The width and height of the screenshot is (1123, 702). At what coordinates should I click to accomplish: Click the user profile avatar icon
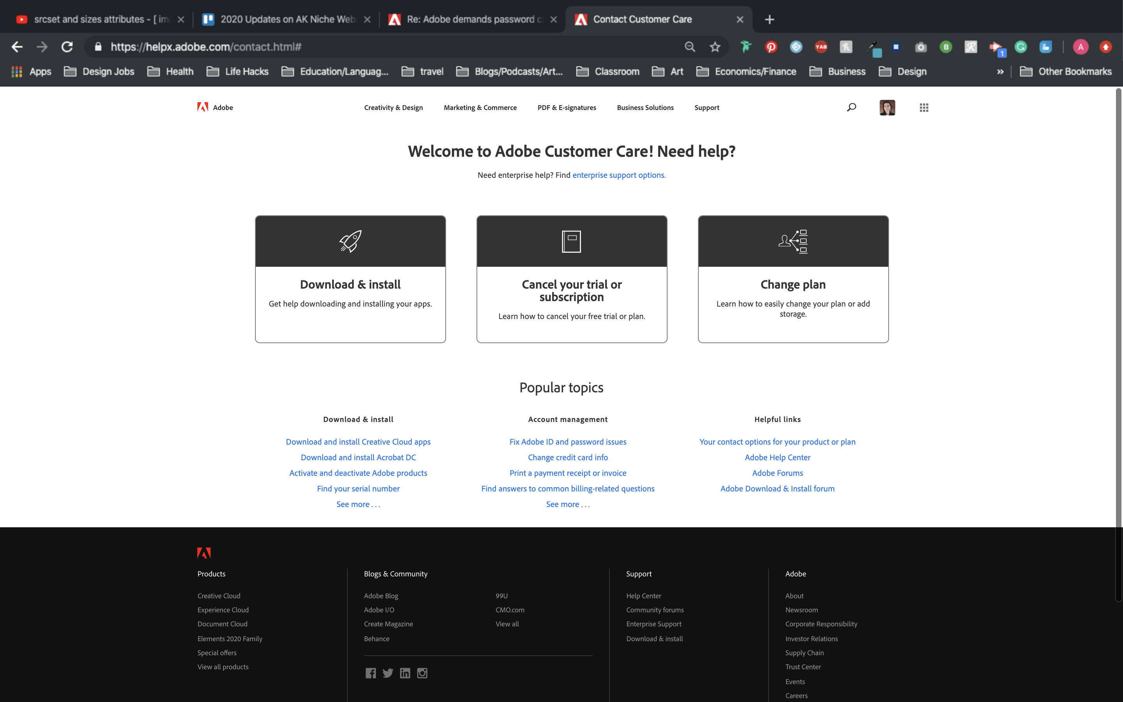click(887, 108)
